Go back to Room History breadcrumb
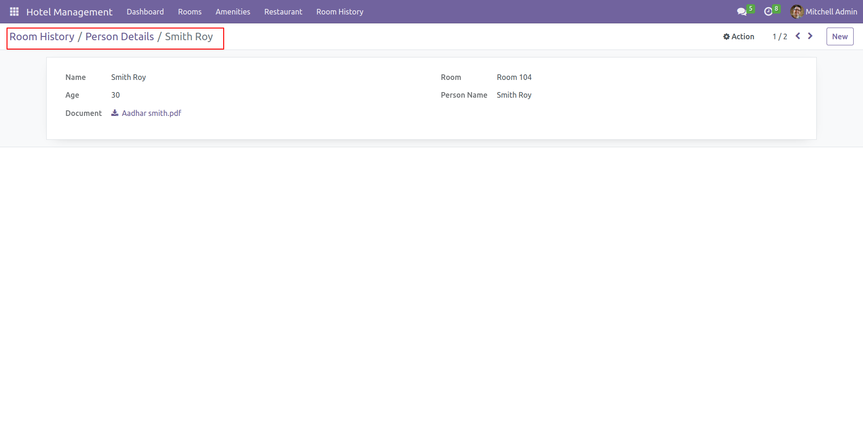Image resolution: width=863 pixels, height=445 pixels. coord(42,36)
